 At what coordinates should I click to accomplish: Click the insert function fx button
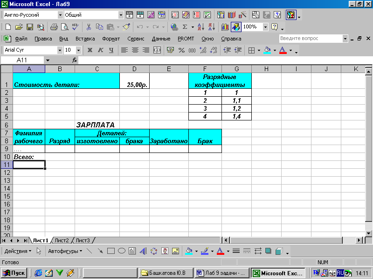[x=75, y=60]
